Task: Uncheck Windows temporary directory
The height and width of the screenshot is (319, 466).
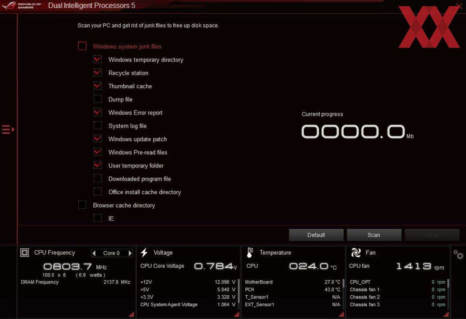Action: coord(98,59)
